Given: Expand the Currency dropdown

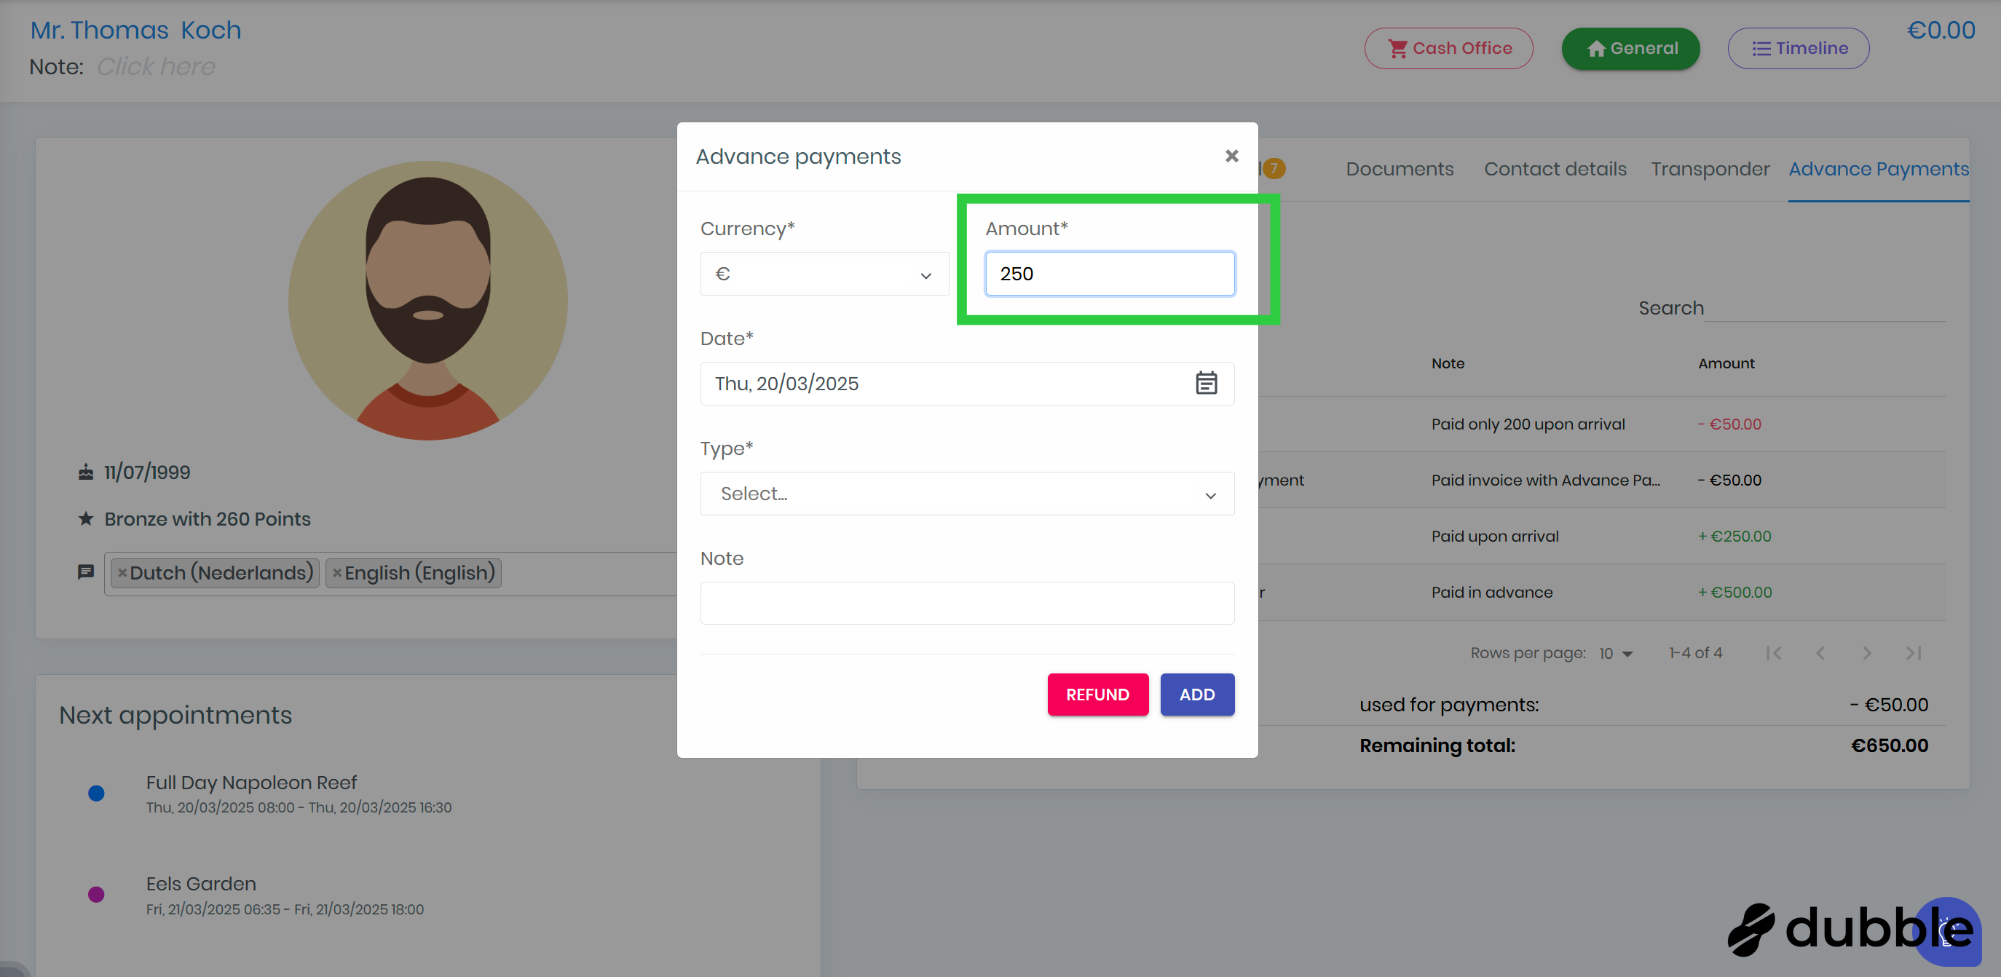Looking at the screenshot, I should (824, 274).
